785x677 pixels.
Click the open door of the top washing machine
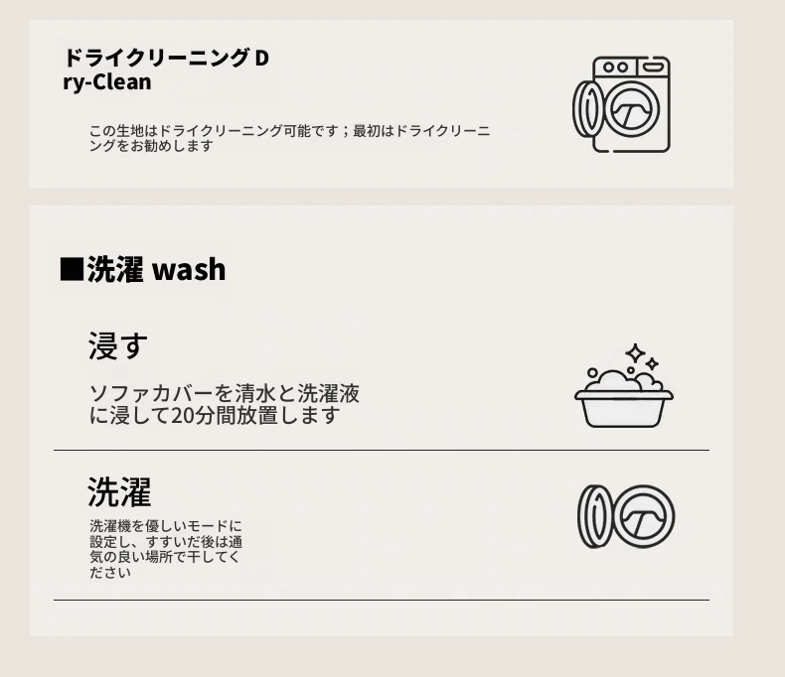point(588,108)
